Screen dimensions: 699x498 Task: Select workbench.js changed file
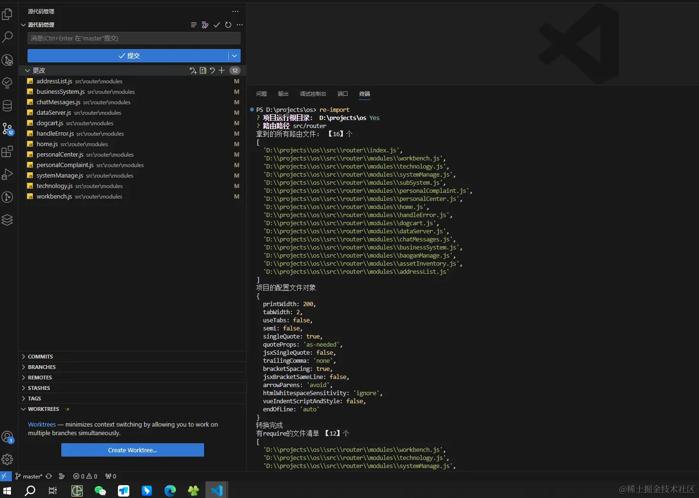tap(133, 197)
